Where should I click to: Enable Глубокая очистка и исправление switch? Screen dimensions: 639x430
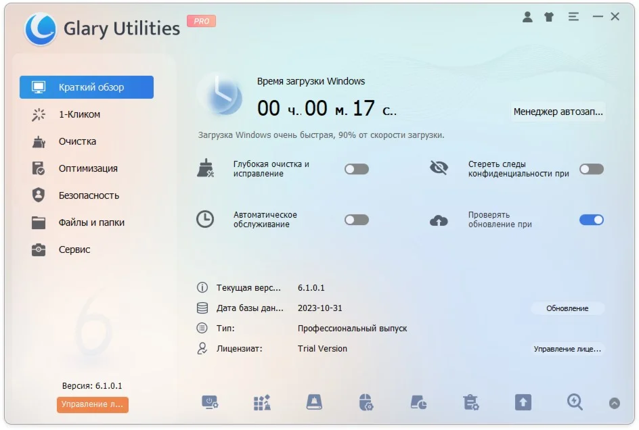point(357,169)
